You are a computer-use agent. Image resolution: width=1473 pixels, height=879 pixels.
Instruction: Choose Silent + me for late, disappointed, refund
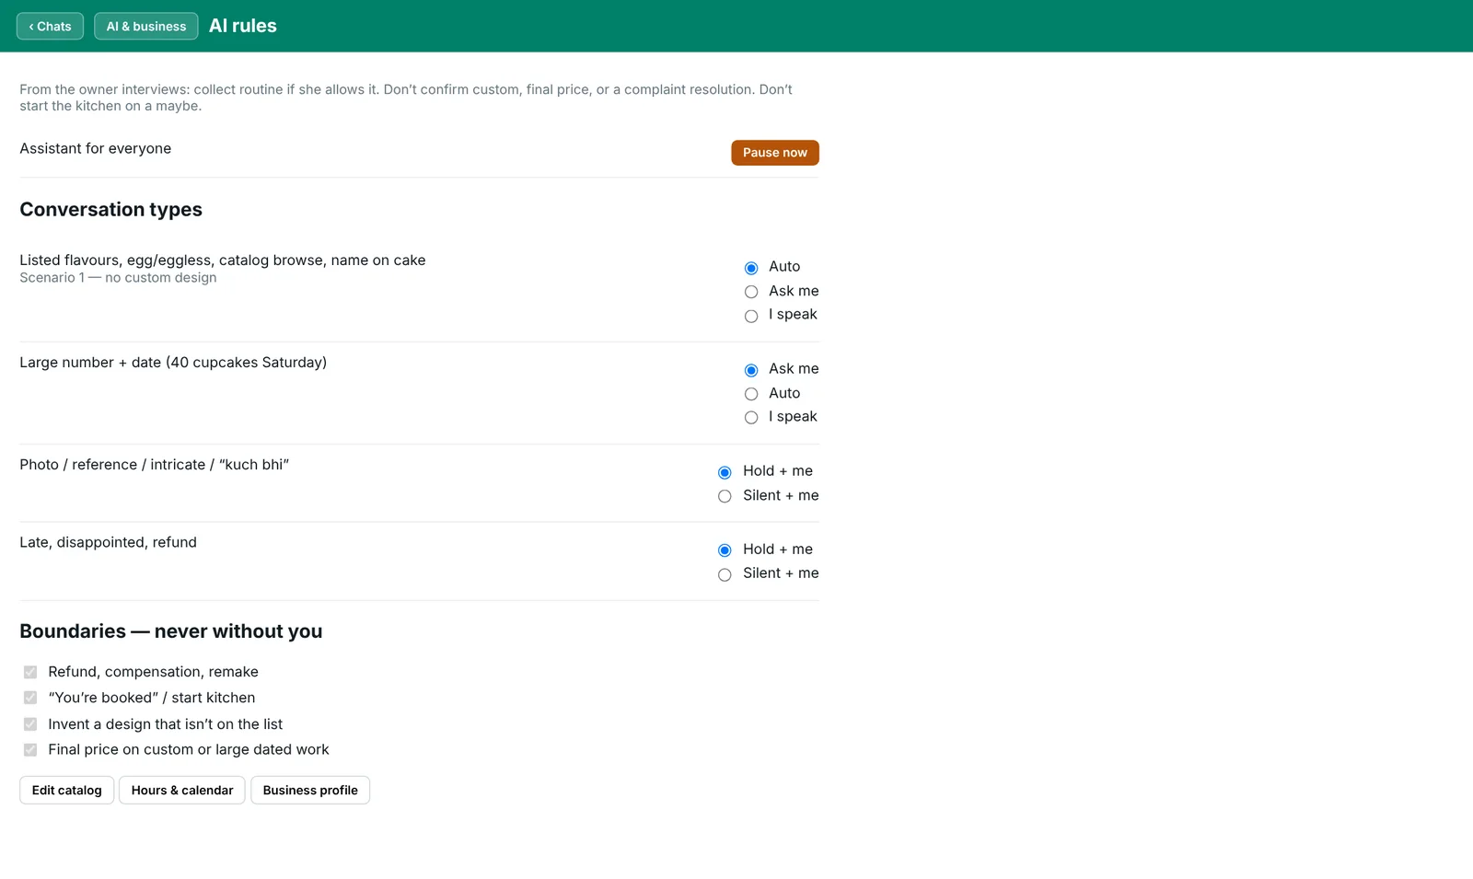click(x=725, y=574)
